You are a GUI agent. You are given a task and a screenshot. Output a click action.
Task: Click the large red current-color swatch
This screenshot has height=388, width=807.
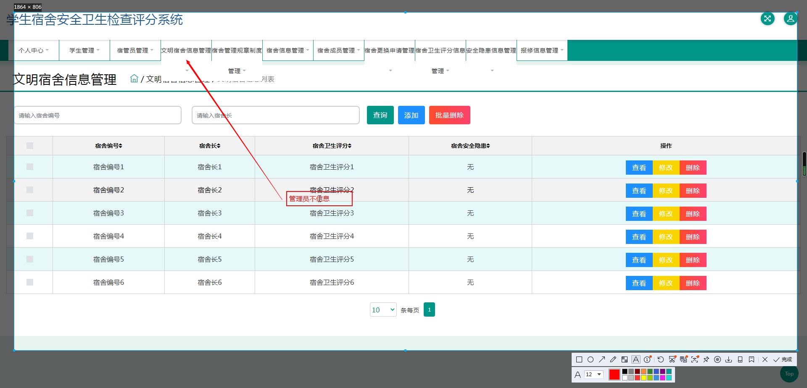(614, 375)
